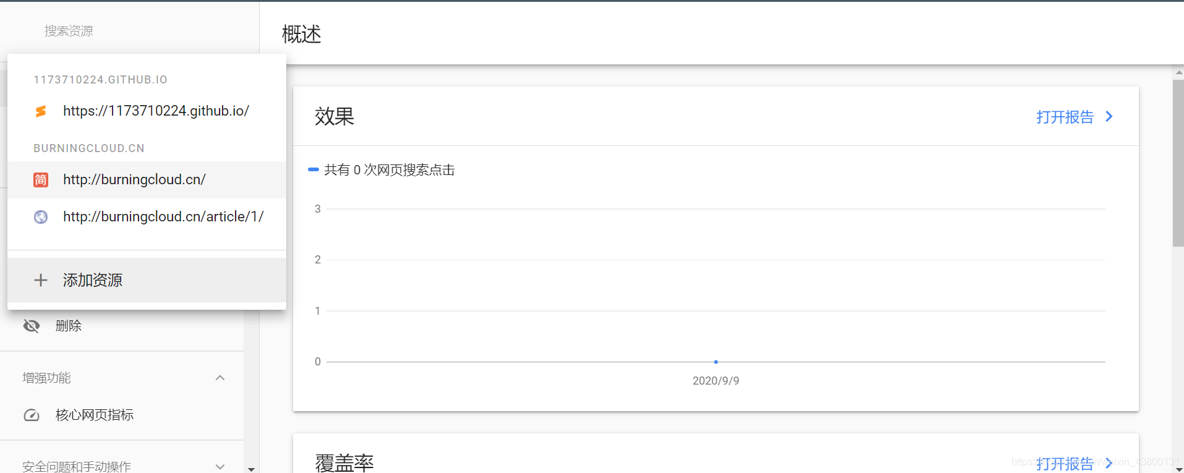The height and width of the screenshot is (473, 1184).
Task: Click the 效果 card title
Action: coord(334,116)
